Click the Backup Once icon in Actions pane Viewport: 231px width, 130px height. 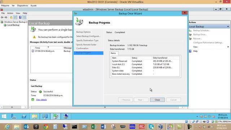(x=190, y=35)
